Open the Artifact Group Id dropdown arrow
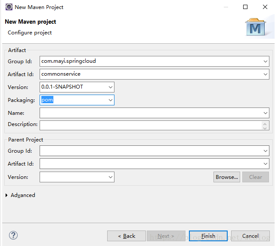Image resolution: width=275 pixels, height=246 pixels. coord(266,61)
